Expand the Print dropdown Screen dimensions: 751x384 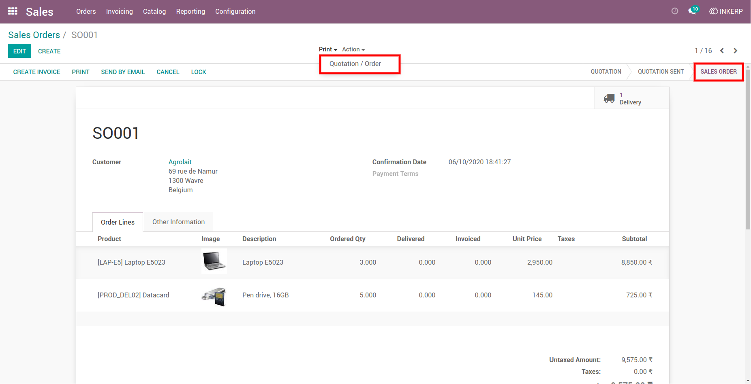click(x=328, y=49)
